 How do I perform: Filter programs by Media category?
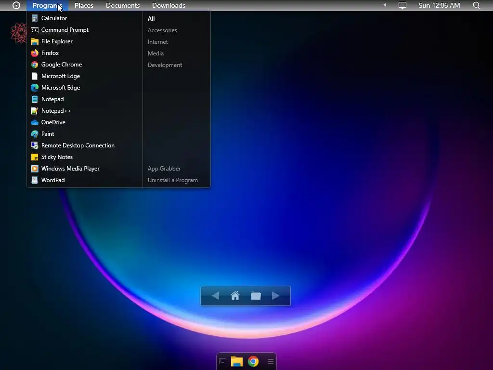coord(156,53)
